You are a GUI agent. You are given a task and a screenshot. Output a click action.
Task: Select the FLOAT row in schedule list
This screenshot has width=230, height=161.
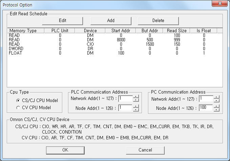click(x=115, y=53)
